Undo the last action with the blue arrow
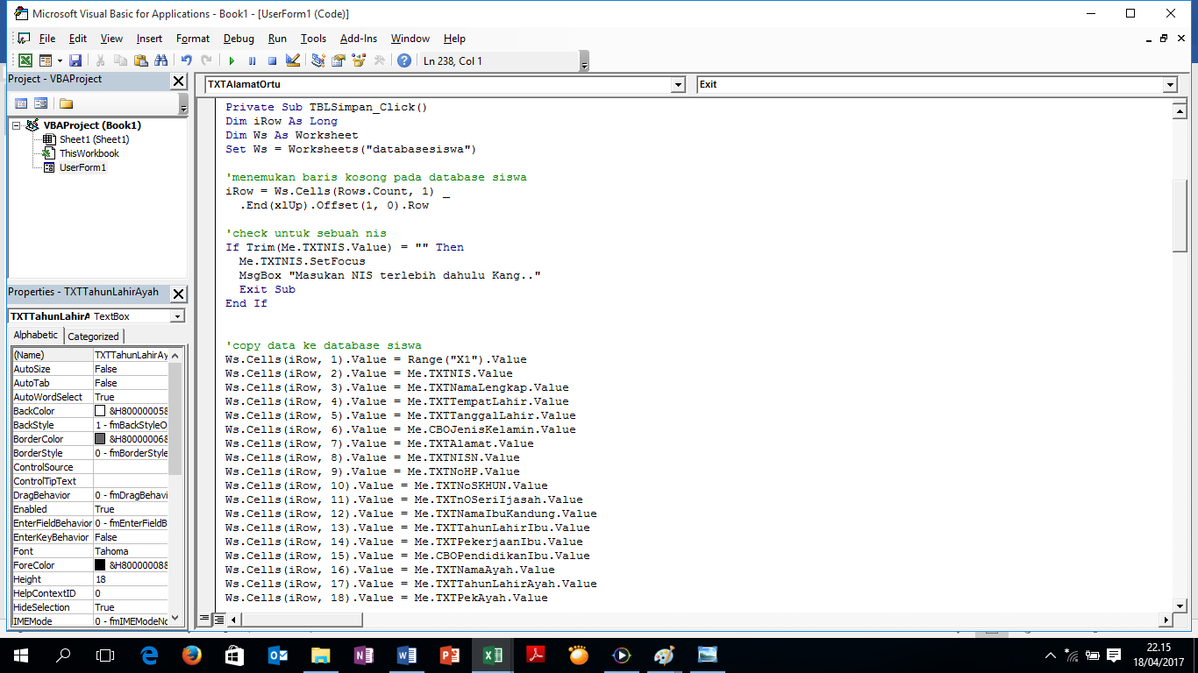This screenshot has height=673, width=1198. click(x=186, y=60)
